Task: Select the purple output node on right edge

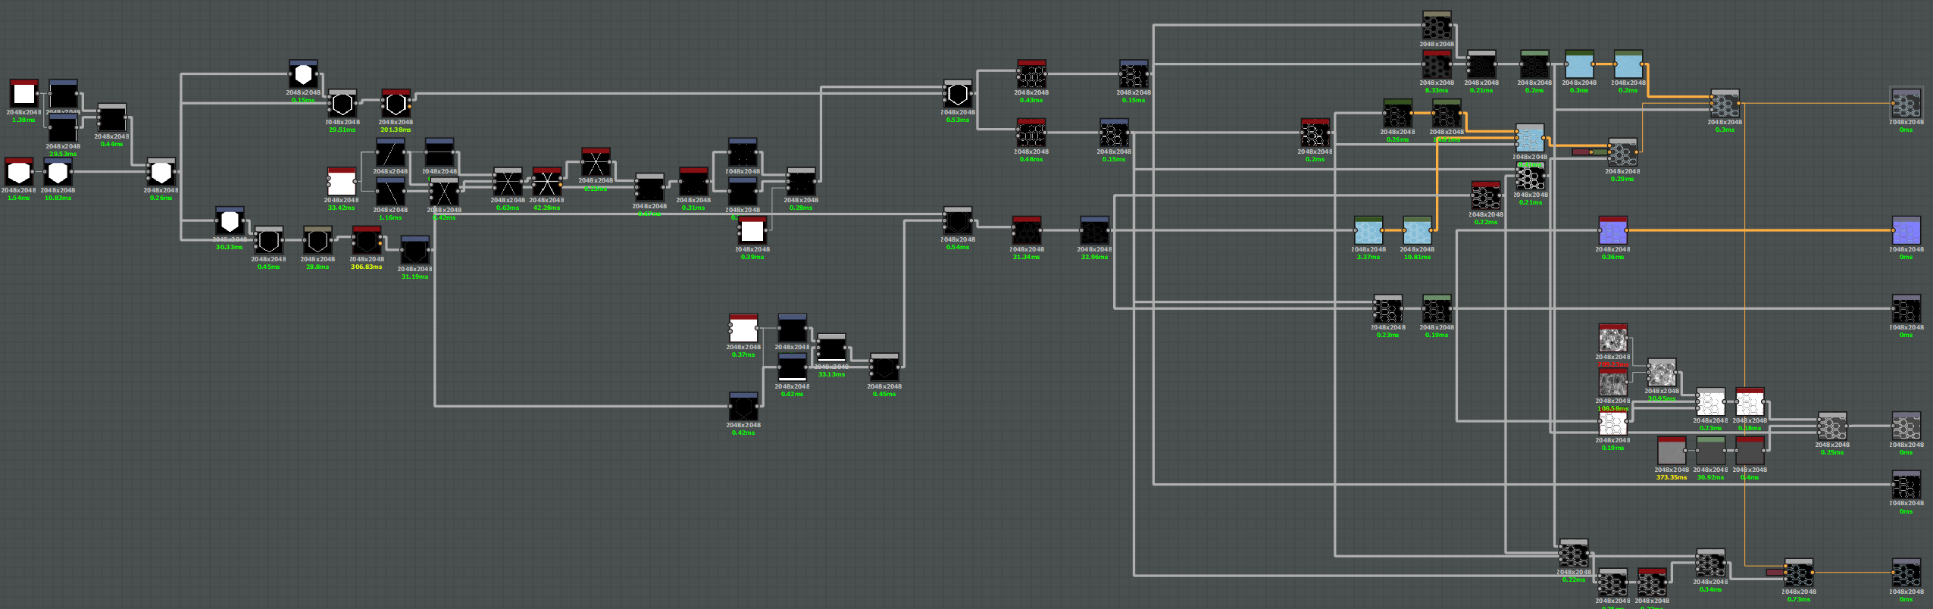Action: tap(1906, 231)
